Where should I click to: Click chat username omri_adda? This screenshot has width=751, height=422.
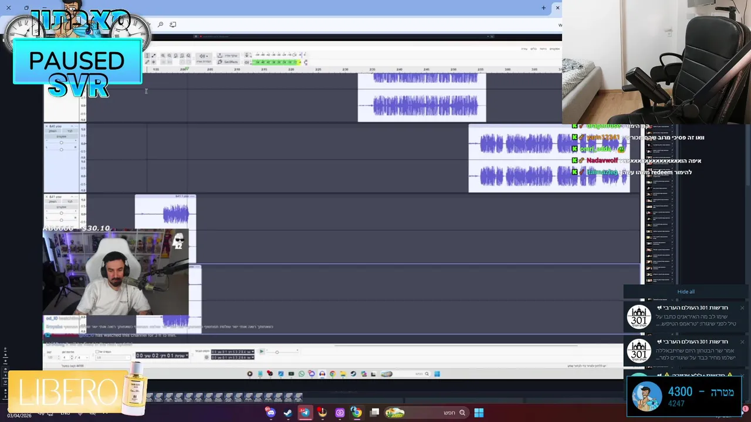click(x=596, y=149)
